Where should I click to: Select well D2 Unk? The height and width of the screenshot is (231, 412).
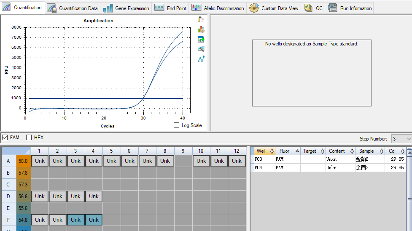pyautogui.click(x=57, y=196)
